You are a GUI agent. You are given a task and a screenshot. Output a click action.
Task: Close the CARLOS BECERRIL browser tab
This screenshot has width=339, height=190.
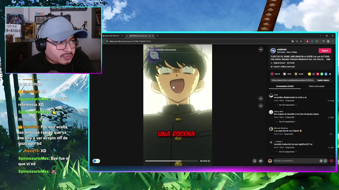(122, 36)
